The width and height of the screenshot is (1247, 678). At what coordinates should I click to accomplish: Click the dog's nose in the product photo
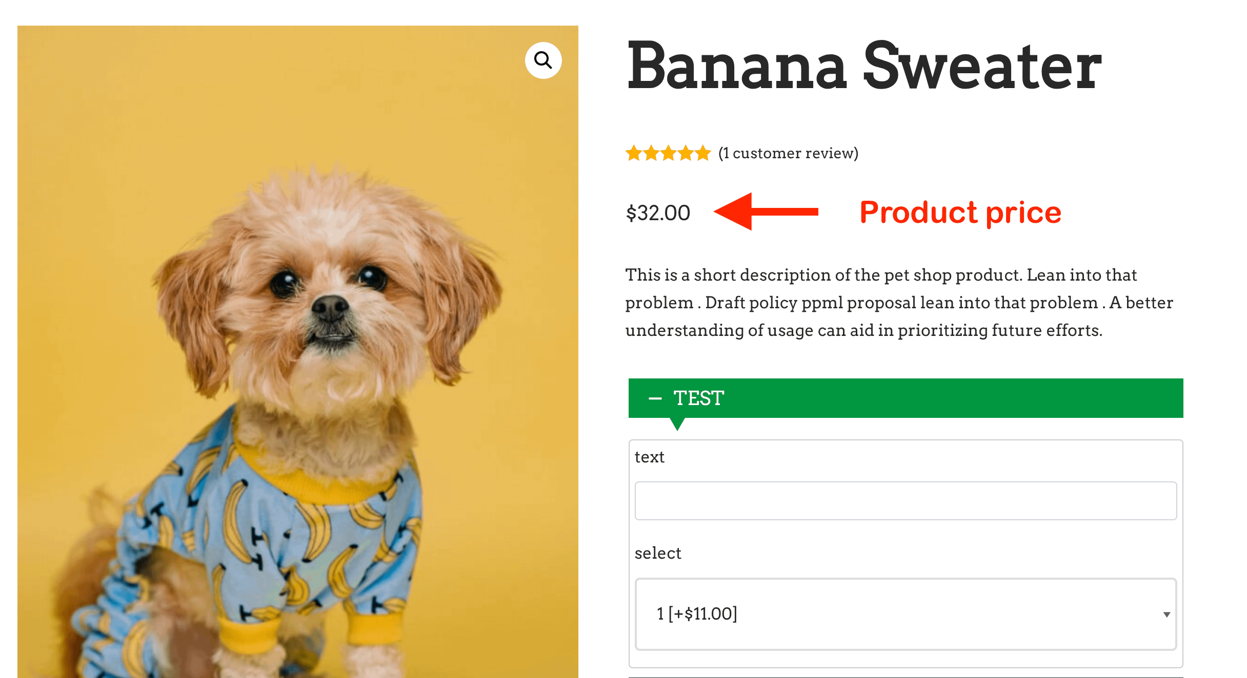pos(330,307)
